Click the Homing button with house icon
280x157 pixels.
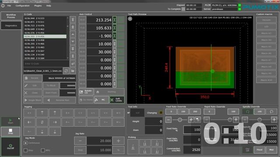[x=109, y=92]
